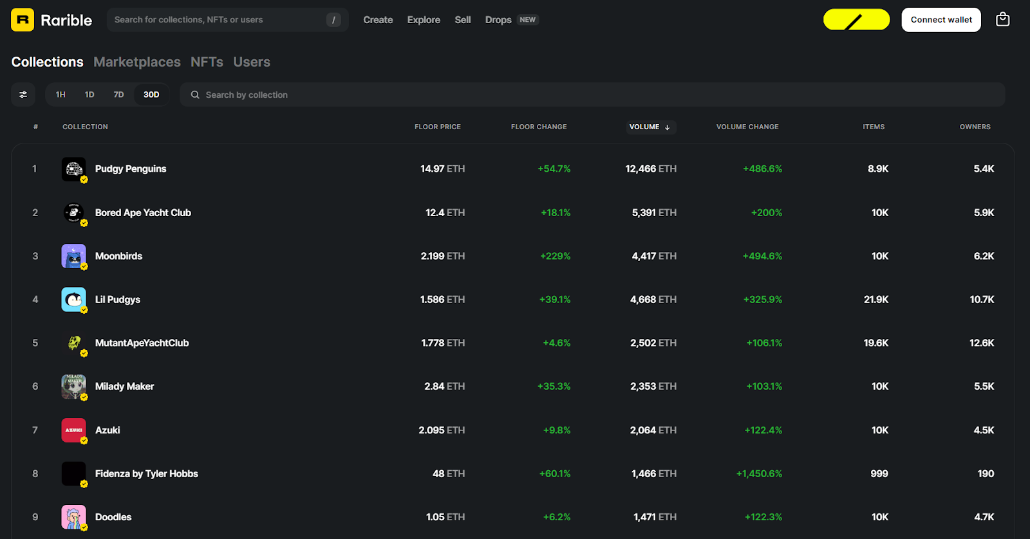This screenshot has width=1030, height=539.
Task: Click the Connect wallet button
Action: (941, 20)
